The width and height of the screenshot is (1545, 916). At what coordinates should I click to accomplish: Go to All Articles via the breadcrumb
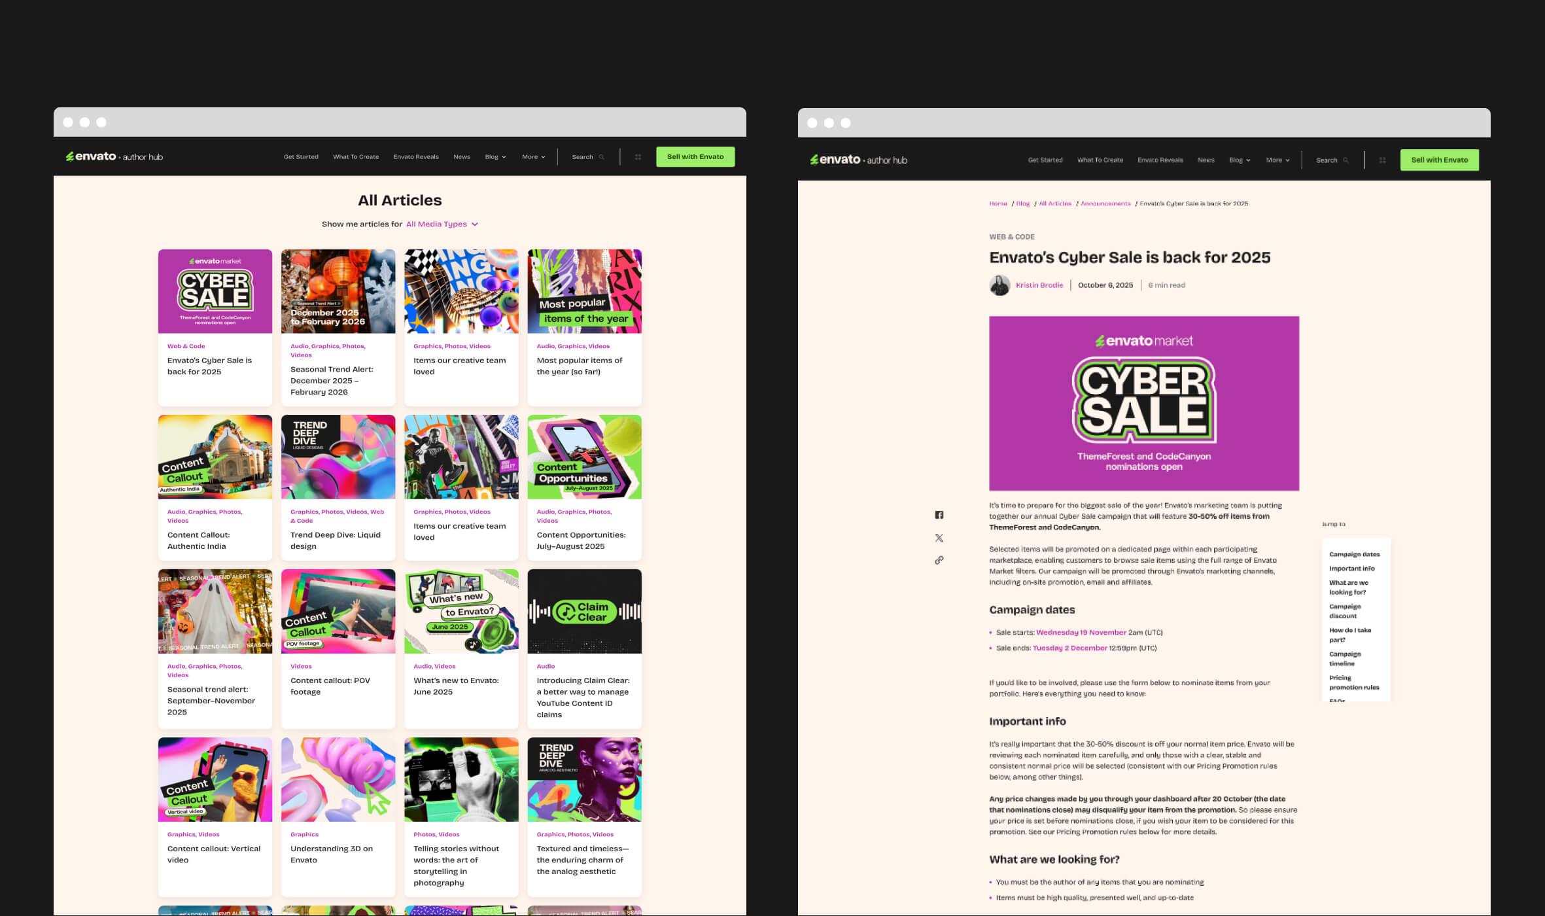[x=1055, y=203]
